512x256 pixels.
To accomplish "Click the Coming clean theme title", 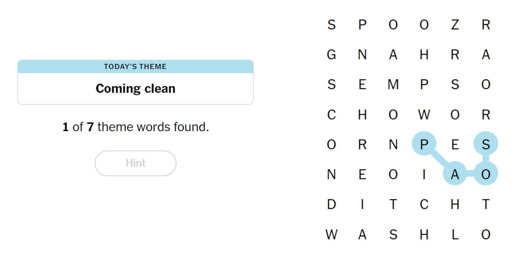I will tap(135, 89).
